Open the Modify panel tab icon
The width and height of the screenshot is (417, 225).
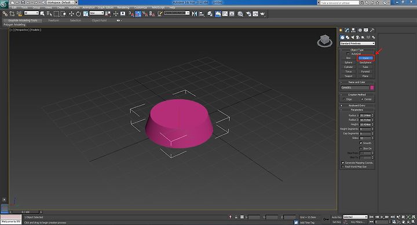coord(347,30)
